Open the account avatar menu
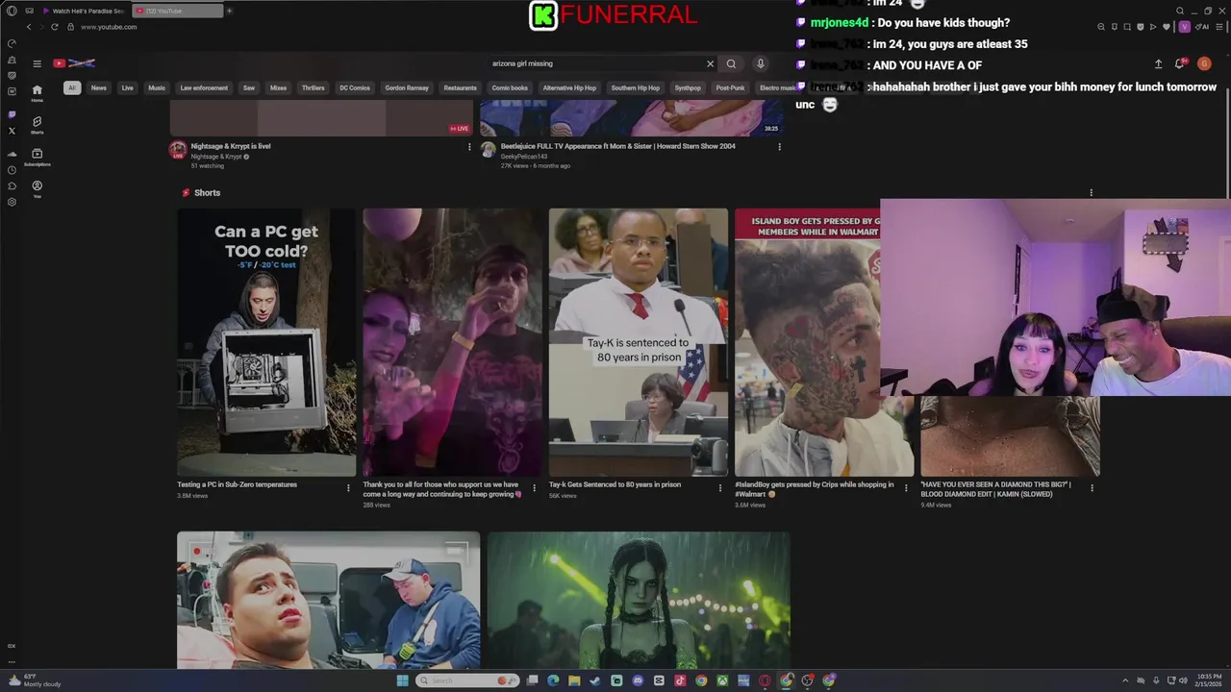 coord(1204,63)
